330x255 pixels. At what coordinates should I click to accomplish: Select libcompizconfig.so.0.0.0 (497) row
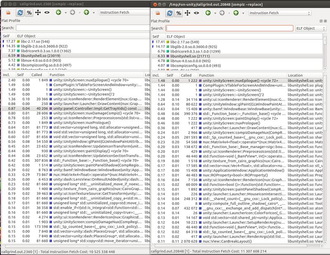76,65
